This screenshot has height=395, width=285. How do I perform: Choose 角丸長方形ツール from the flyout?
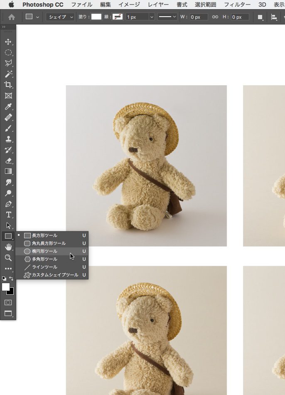click(x=52, y=243)
